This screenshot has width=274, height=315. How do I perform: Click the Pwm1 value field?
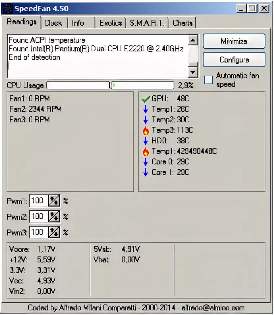click(x=39, y=201)
